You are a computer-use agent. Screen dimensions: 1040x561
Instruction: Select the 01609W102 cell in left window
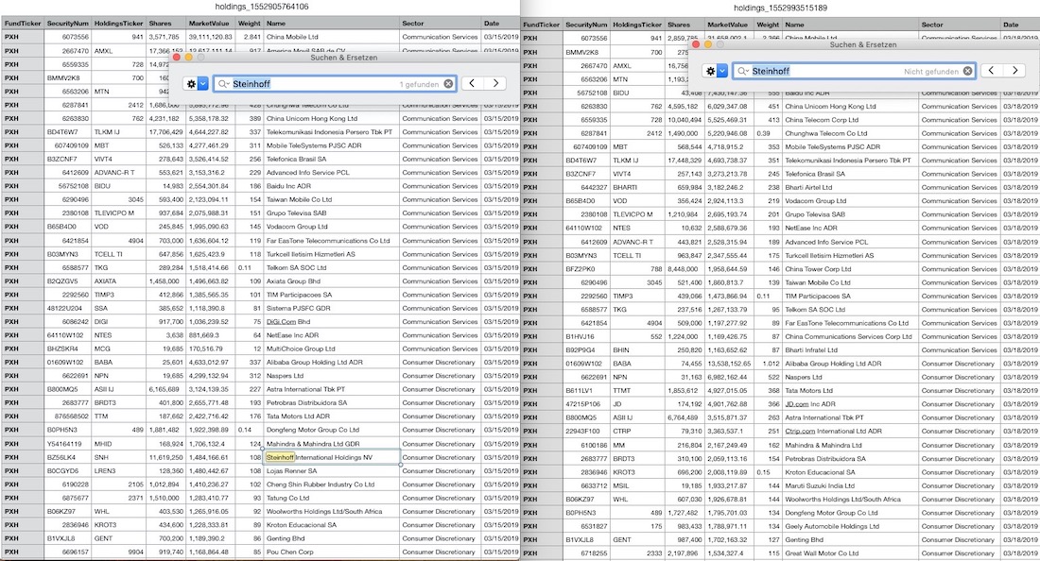pos(68,363)
